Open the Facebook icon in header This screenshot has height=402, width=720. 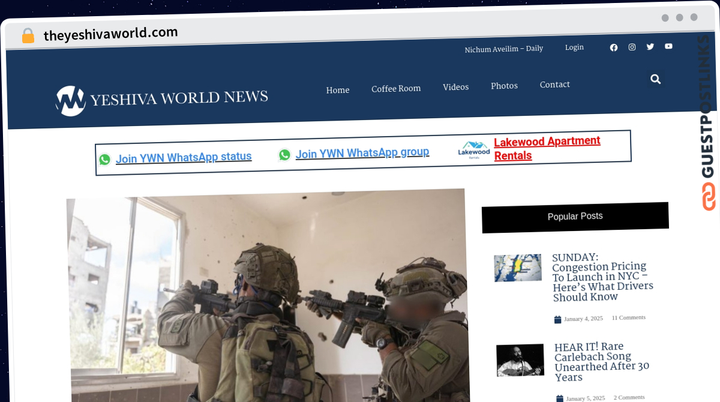point(613,47)
